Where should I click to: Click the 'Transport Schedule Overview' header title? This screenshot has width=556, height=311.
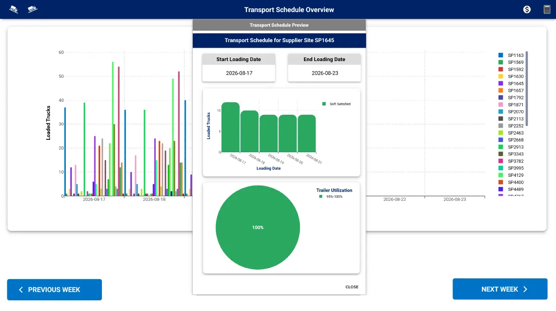coord(289,10)
